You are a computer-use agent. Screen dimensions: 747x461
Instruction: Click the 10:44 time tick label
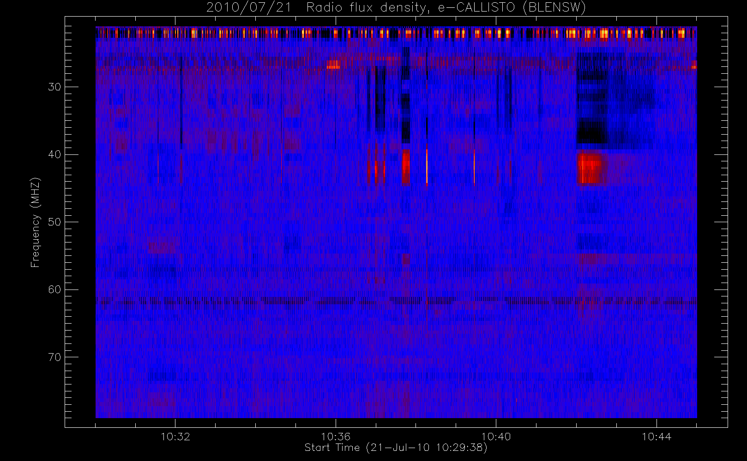(x=657, y=437)
